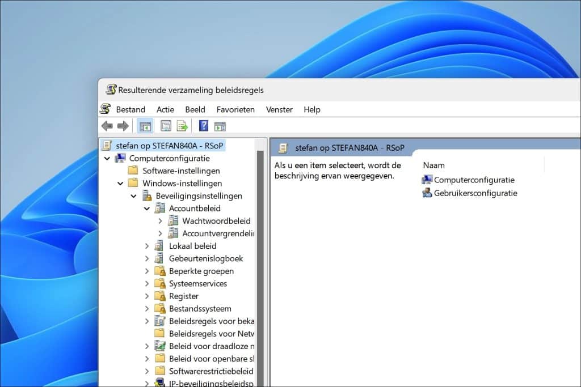Expand the Accountvergrendeling node
The width and height of the screenshot is (581, 387).
(x=160, y=233)
